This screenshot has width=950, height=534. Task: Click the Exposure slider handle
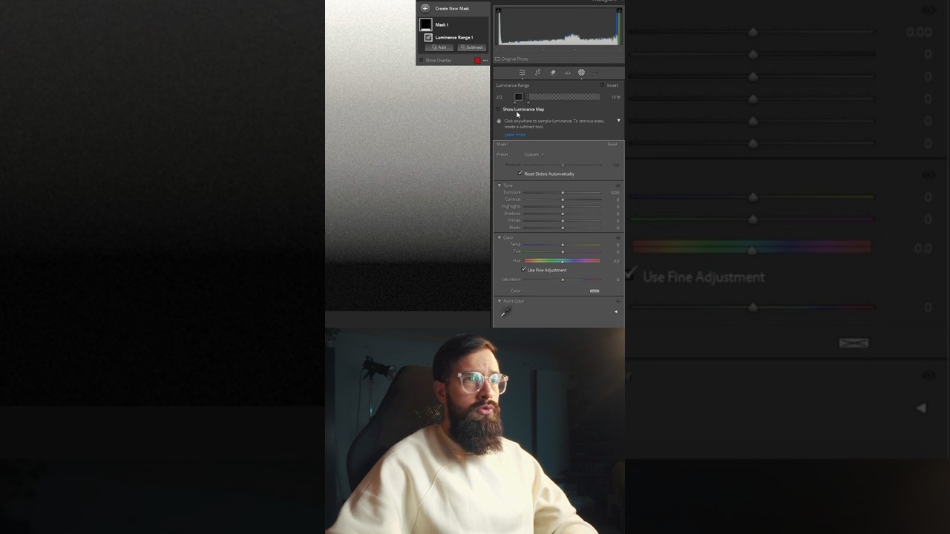point(563,193)
